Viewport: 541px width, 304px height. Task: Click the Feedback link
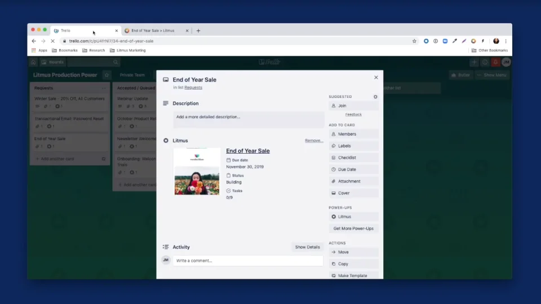354,114
